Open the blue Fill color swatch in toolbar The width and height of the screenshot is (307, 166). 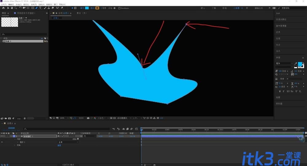tap(87, 8)
